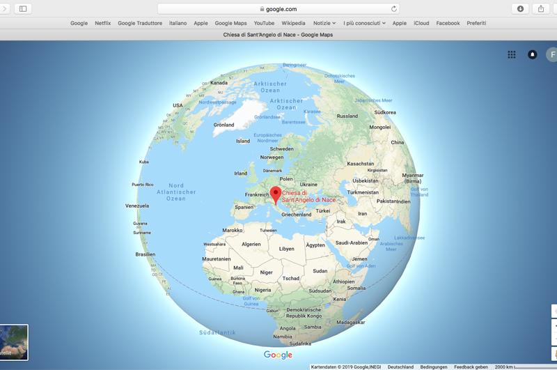Expand the Notizie bookmarks dropdown
Viewport: 557px width, 370px height.
(324, 23)
